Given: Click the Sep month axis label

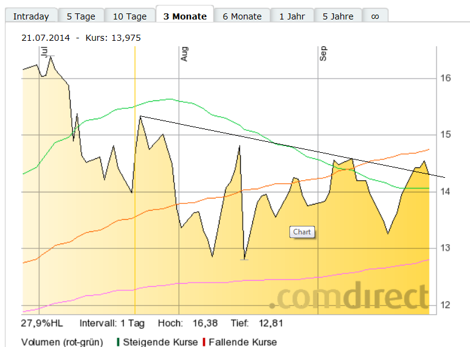Looking at the screenshot, I should pyautogui.click(x=323, y=54).
